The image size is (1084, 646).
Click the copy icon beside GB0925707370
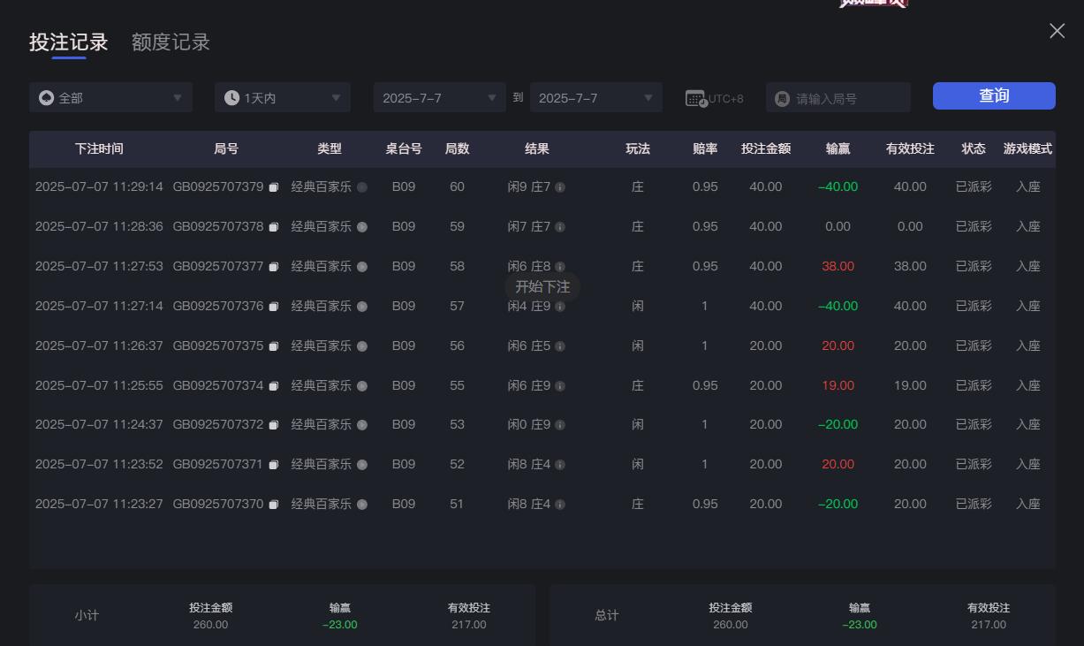pyautogui.click(x=274, y=504)
